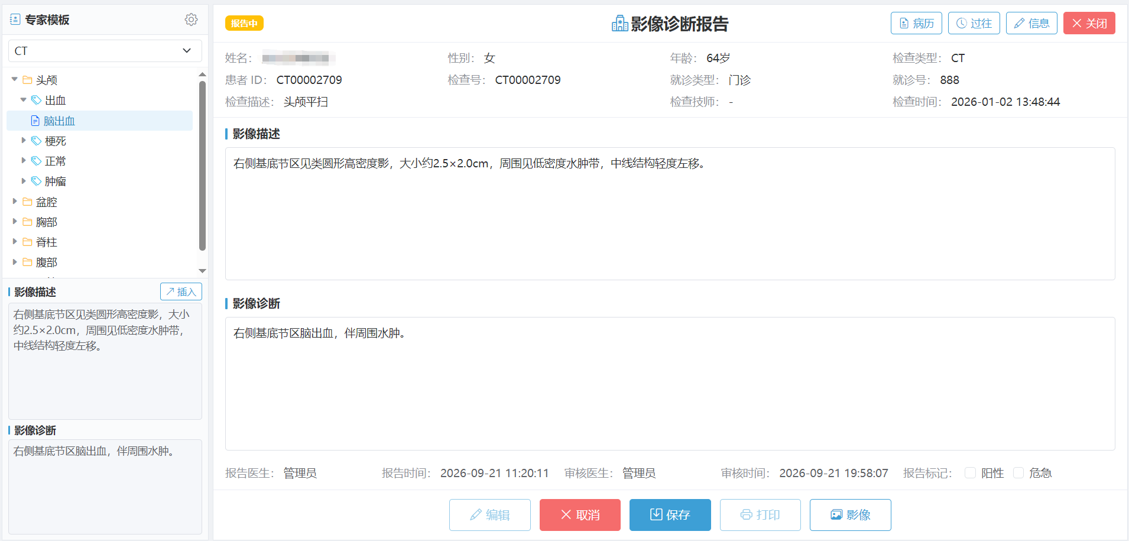Click the template tree scroll-down arrow
The image size is (1129, 541).
coord(202,271)
